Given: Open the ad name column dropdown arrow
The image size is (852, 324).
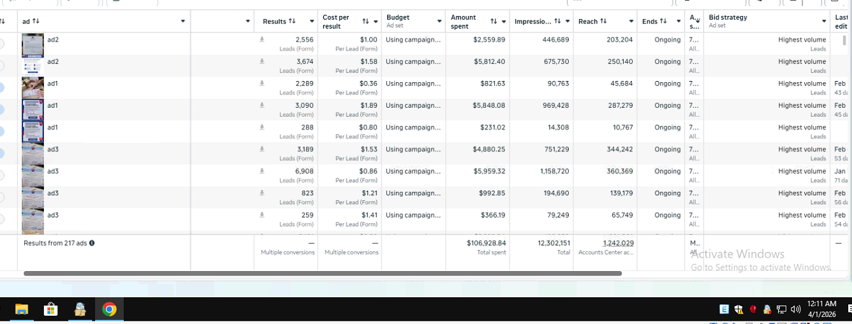Looking at the screenshot, I should 183,22.
